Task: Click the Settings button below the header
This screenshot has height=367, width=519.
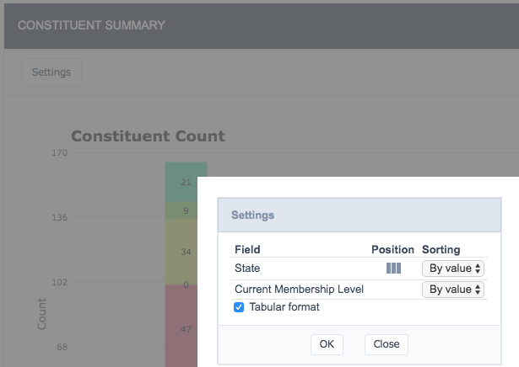Action: [x=51, y=72]
